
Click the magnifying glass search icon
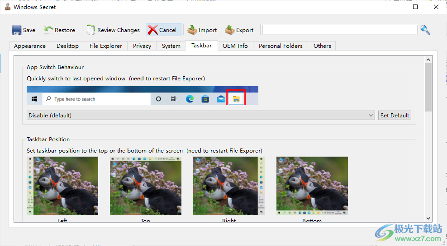pos(425,30)
